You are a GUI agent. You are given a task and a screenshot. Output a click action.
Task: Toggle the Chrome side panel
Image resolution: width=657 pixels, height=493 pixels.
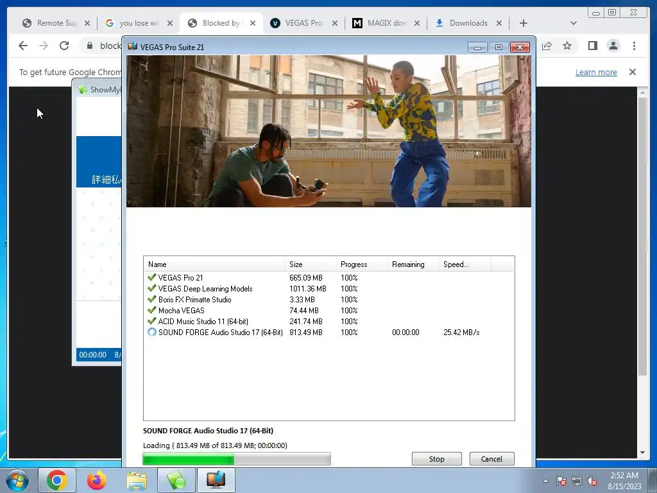point(592,46)
